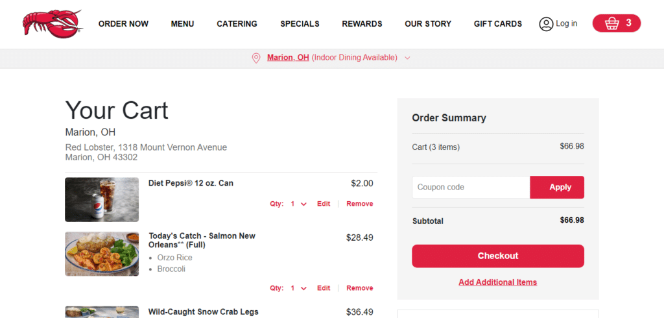This screenshot has height=318, width=664.
Task: Edit the Salmon New Orleans item
Action: click(324, 288)
